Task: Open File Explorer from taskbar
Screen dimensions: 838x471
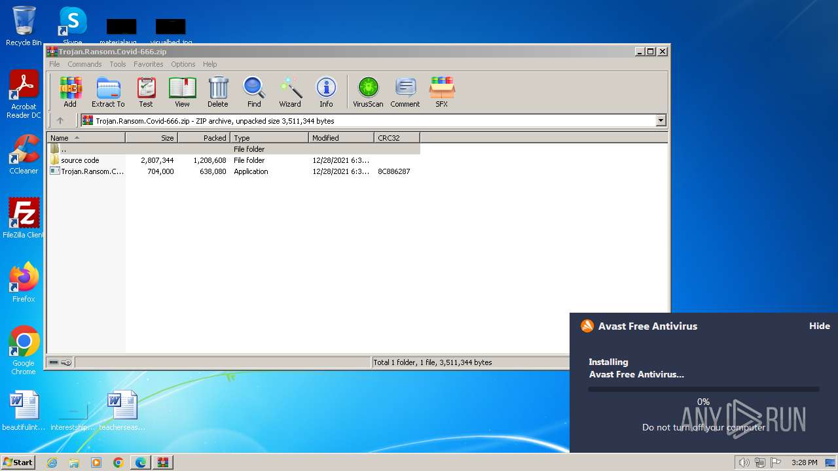Action: pyautogui.click(x=74, y=462)
